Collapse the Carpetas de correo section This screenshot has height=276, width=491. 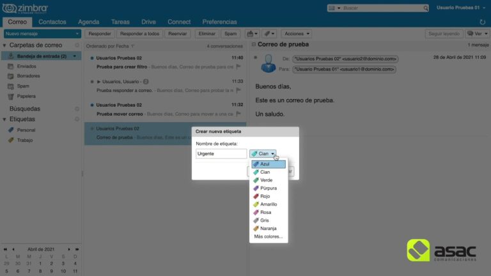[4, 45]
